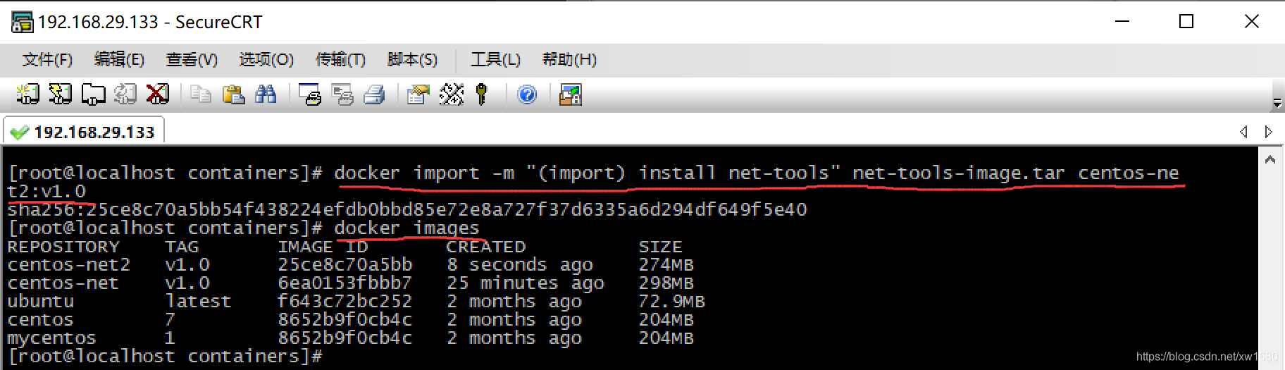Screen dimensions: 1285x370
Task: Select the 192.168.29.133 session tab
Action: [84, 132]
